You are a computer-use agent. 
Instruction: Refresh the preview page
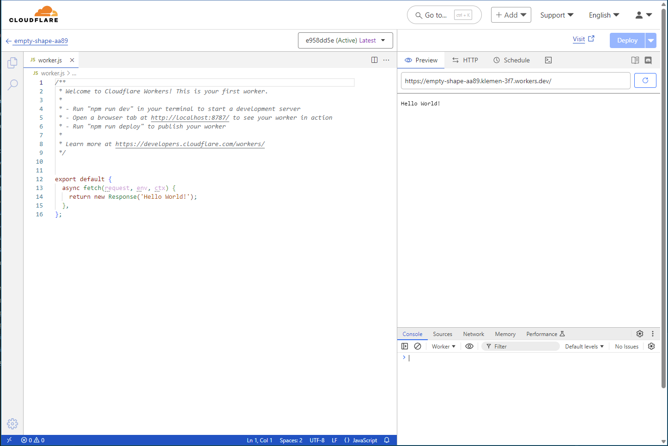coord(645,80)
